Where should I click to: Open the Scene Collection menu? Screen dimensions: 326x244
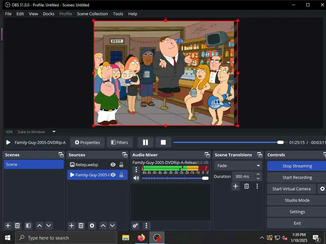[x=92, y=14]
